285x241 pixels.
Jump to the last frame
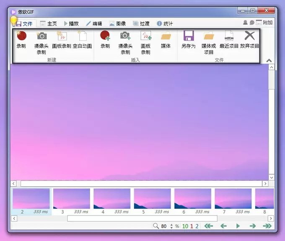[267, 226]
